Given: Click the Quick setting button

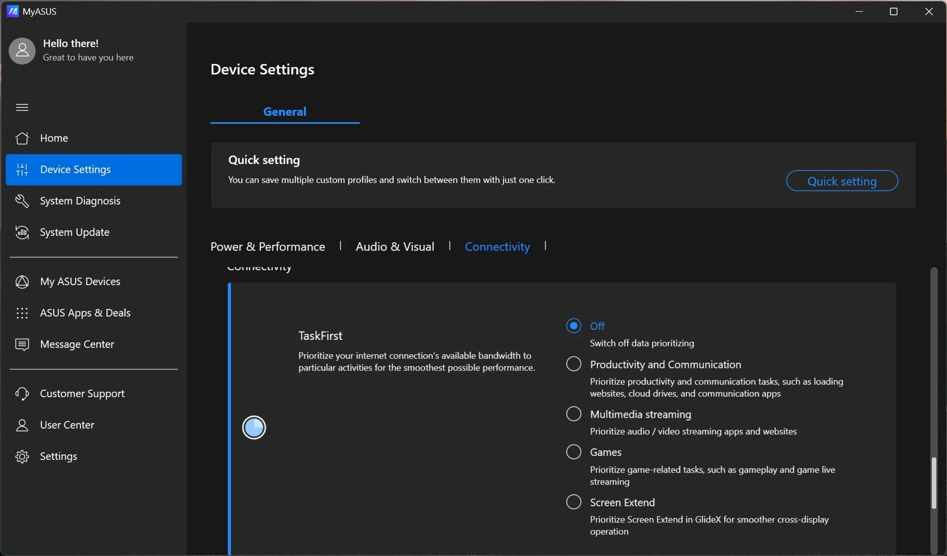Looking at the screenshot, I should [x=842, y=181].
